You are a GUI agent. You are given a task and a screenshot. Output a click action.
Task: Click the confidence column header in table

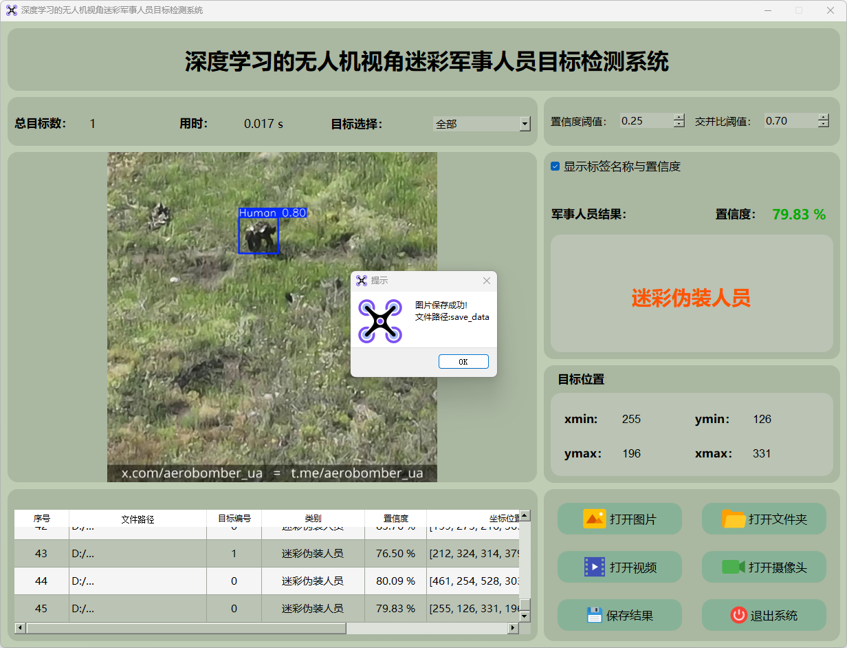click(x=395, y=519)
